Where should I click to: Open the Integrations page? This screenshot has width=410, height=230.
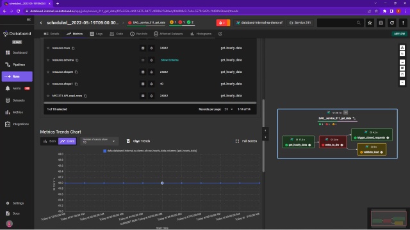point(17,124)
